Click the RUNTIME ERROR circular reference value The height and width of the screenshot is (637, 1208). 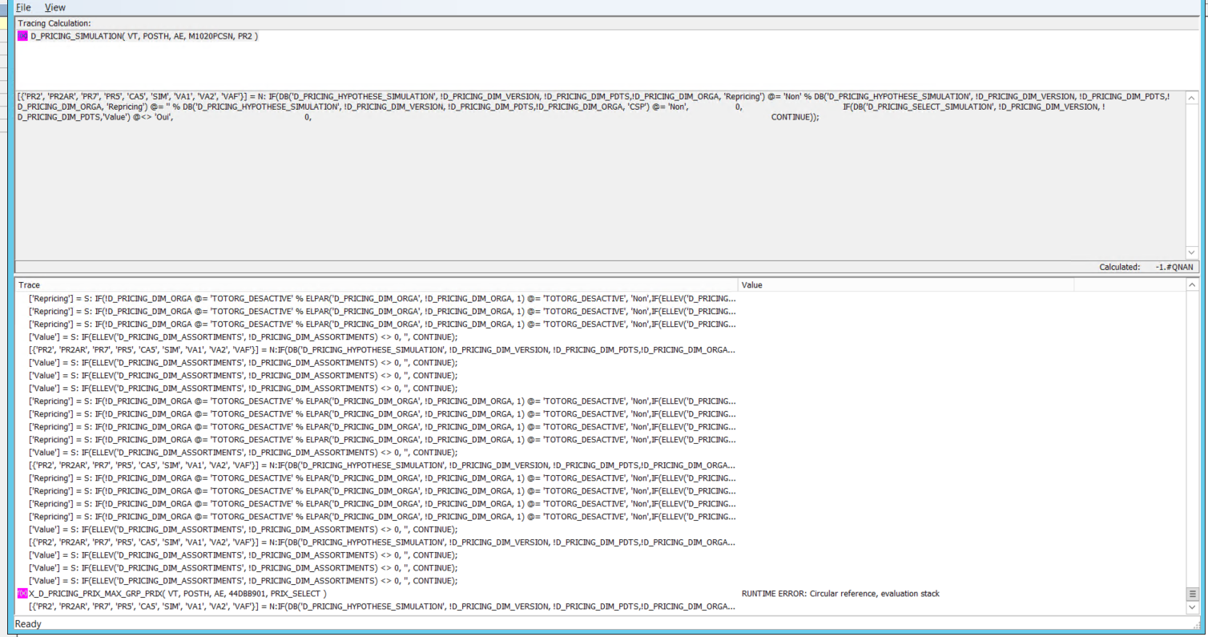840,594
